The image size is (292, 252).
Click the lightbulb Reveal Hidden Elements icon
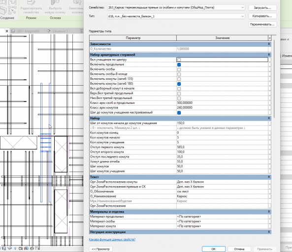tap(15, 248)
